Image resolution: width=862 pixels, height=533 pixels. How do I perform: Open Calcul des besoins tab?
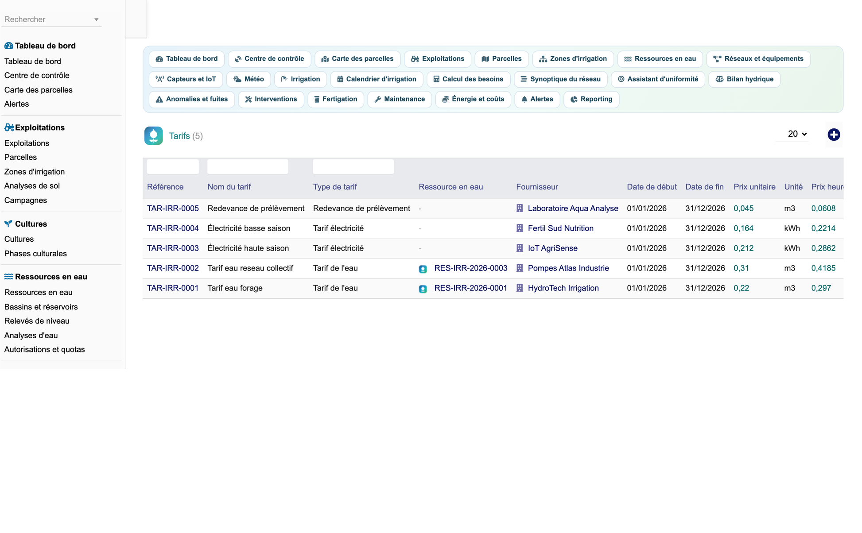pyautogui.click(x=469, y=79)
